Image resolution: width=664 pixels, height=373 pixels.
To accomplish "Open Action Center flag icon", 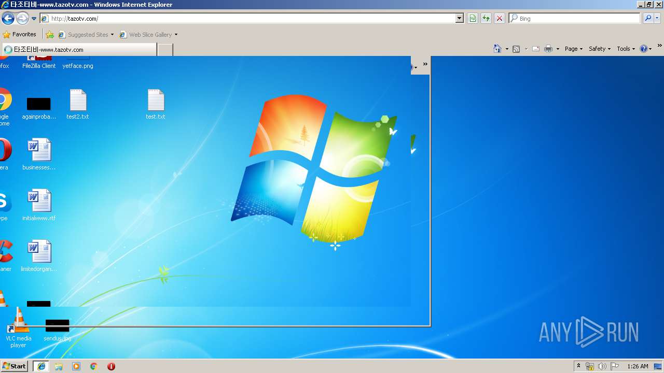I will (x=615, y=366).
